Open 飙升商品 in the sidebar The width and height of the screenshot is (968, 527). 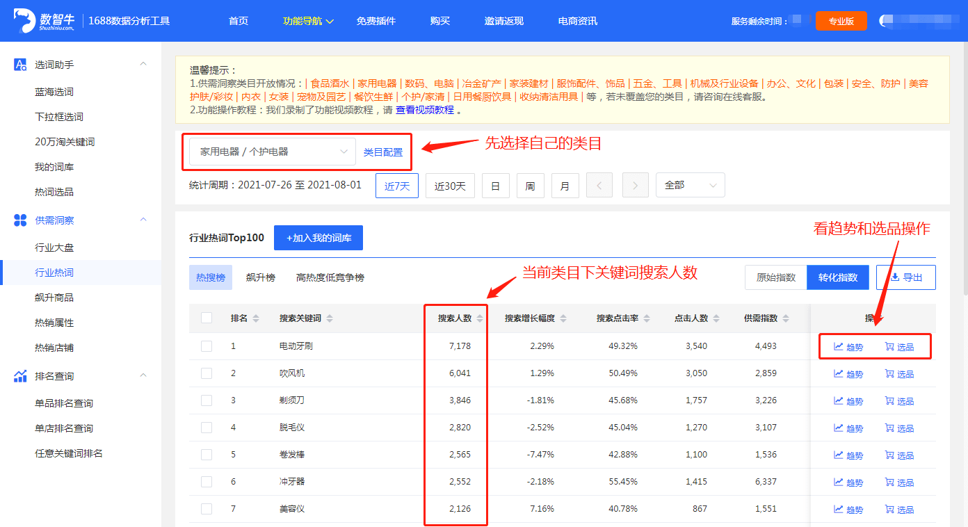click(x=54, y=298)
